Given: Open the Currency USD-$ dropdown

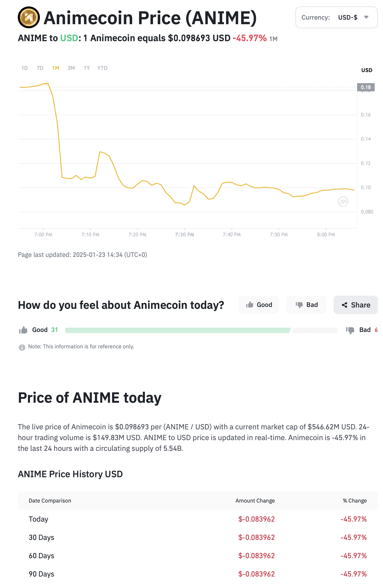Looking at the screenshot, I should [336, 17].
